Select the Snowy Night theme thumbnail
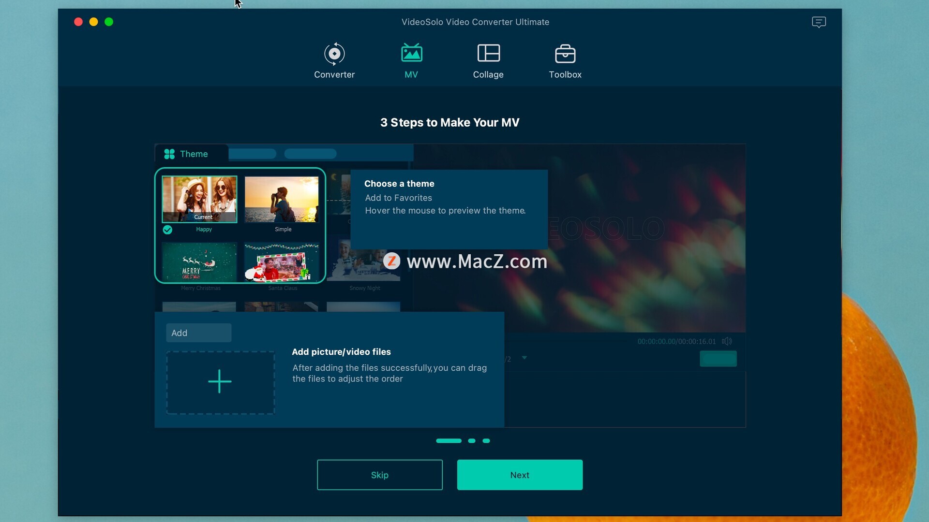929x522 pixels. (364, 261)
